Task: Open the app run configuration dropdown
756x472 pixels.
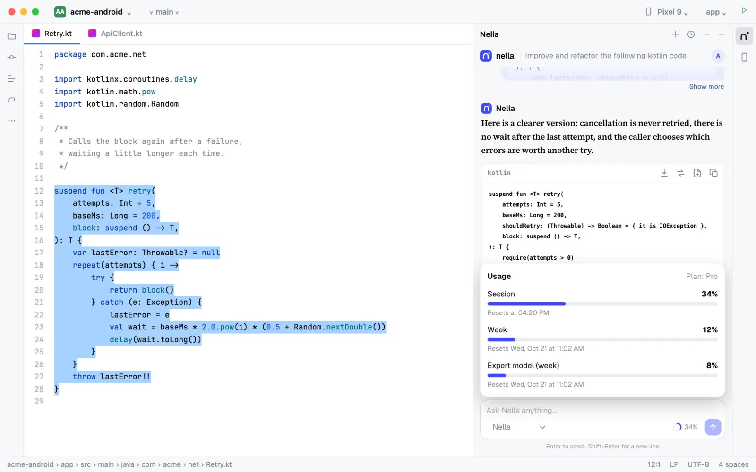Action: coord(715,12)
